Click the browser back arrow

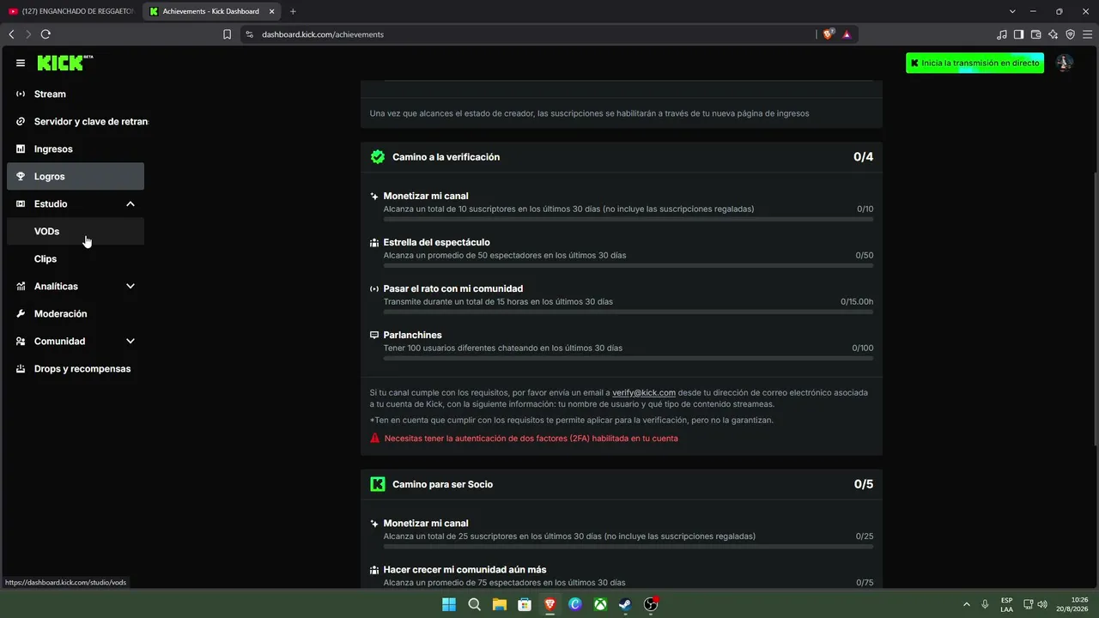pos(11,34)
